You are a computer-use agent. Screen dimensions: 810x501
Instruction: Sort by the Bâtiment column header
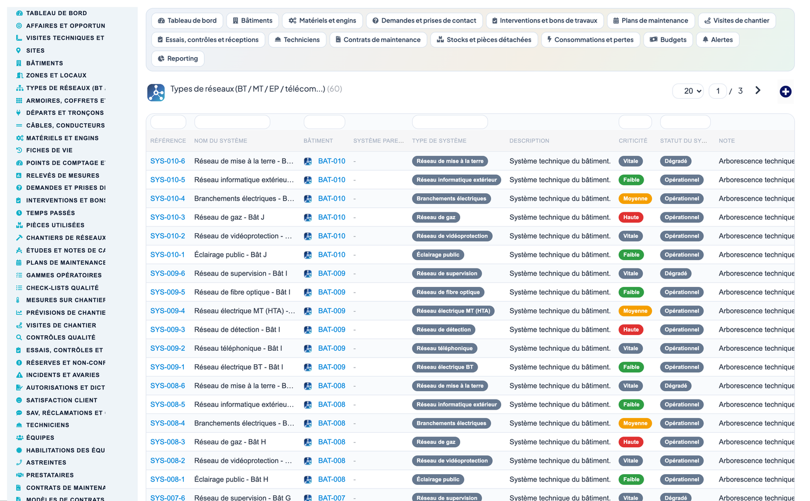(318, 141)
